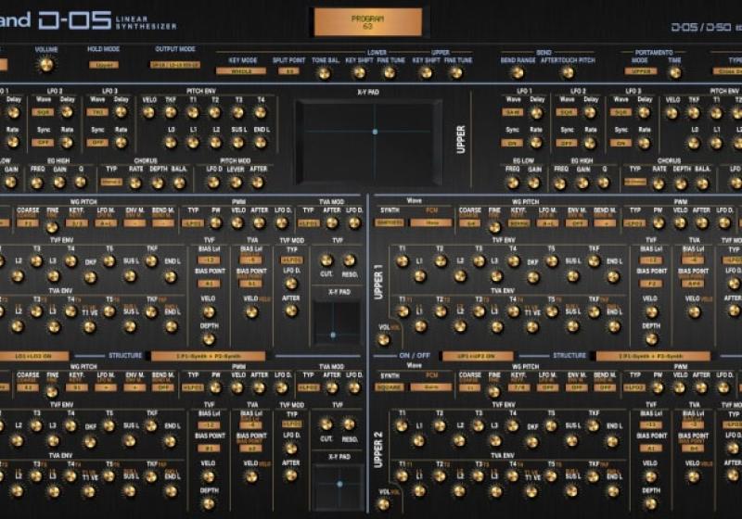742x519 pixels.
Task: Adjust Upper 1 PWM PW knob
Action: [658, 223]
